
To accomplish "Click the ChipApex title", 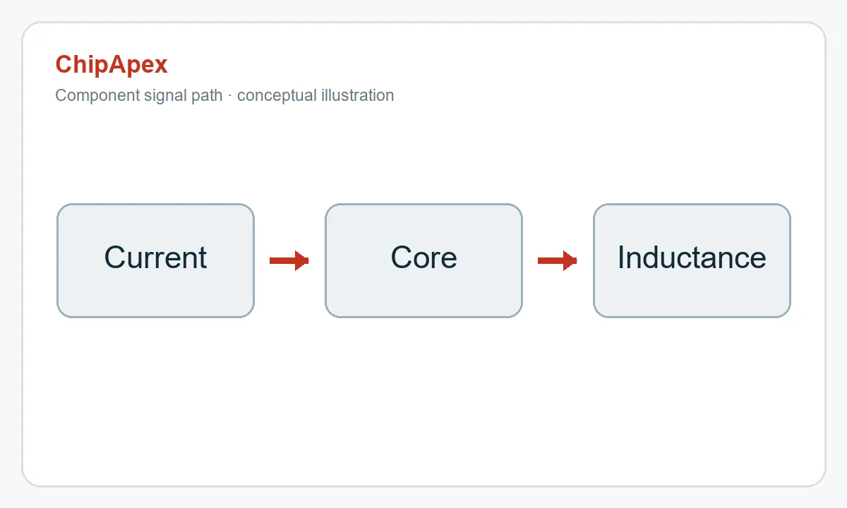I will pos(112,64).
